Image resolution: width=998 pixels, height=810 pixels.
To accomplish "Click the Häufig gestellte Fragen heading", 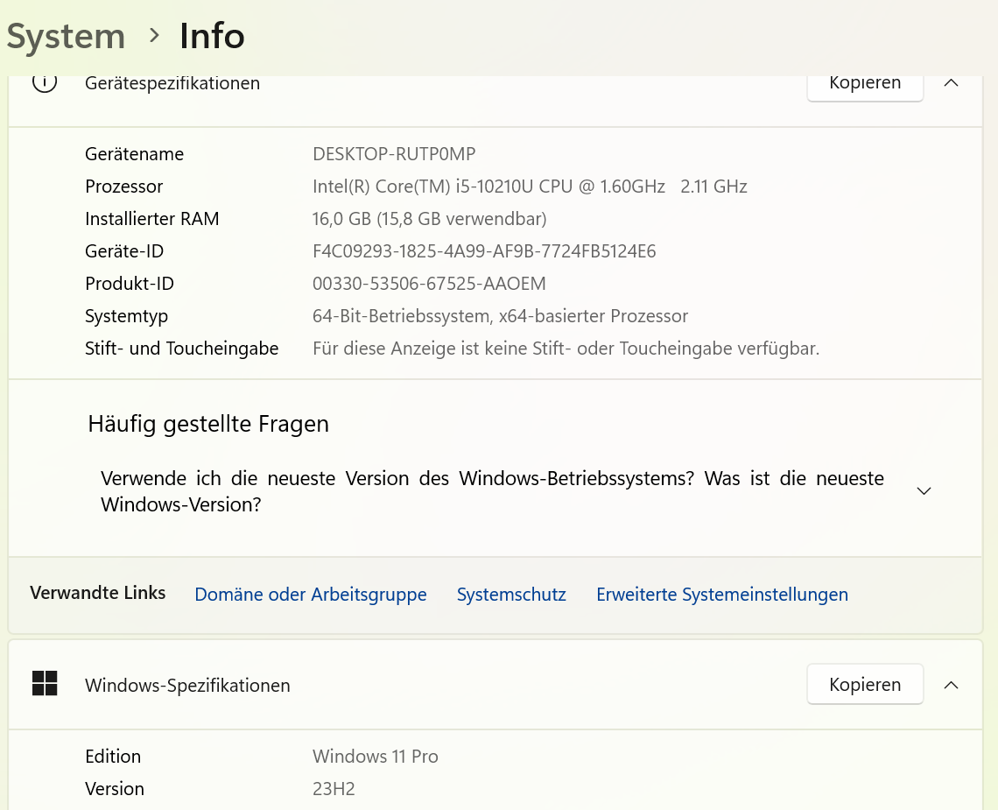I will coord(208,424).
